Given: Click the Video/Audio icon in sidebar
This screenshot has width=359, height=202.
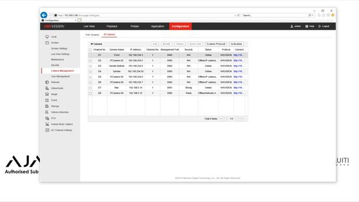Looking at the screenshot, I should pyautogui.click(x=47, y=88).
